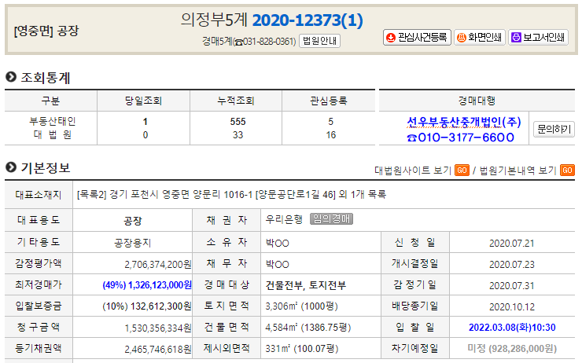
Task: Click orange GO icon beside 대법원사이트 보기
Action: pyautogui.click(x=462, y=170)
